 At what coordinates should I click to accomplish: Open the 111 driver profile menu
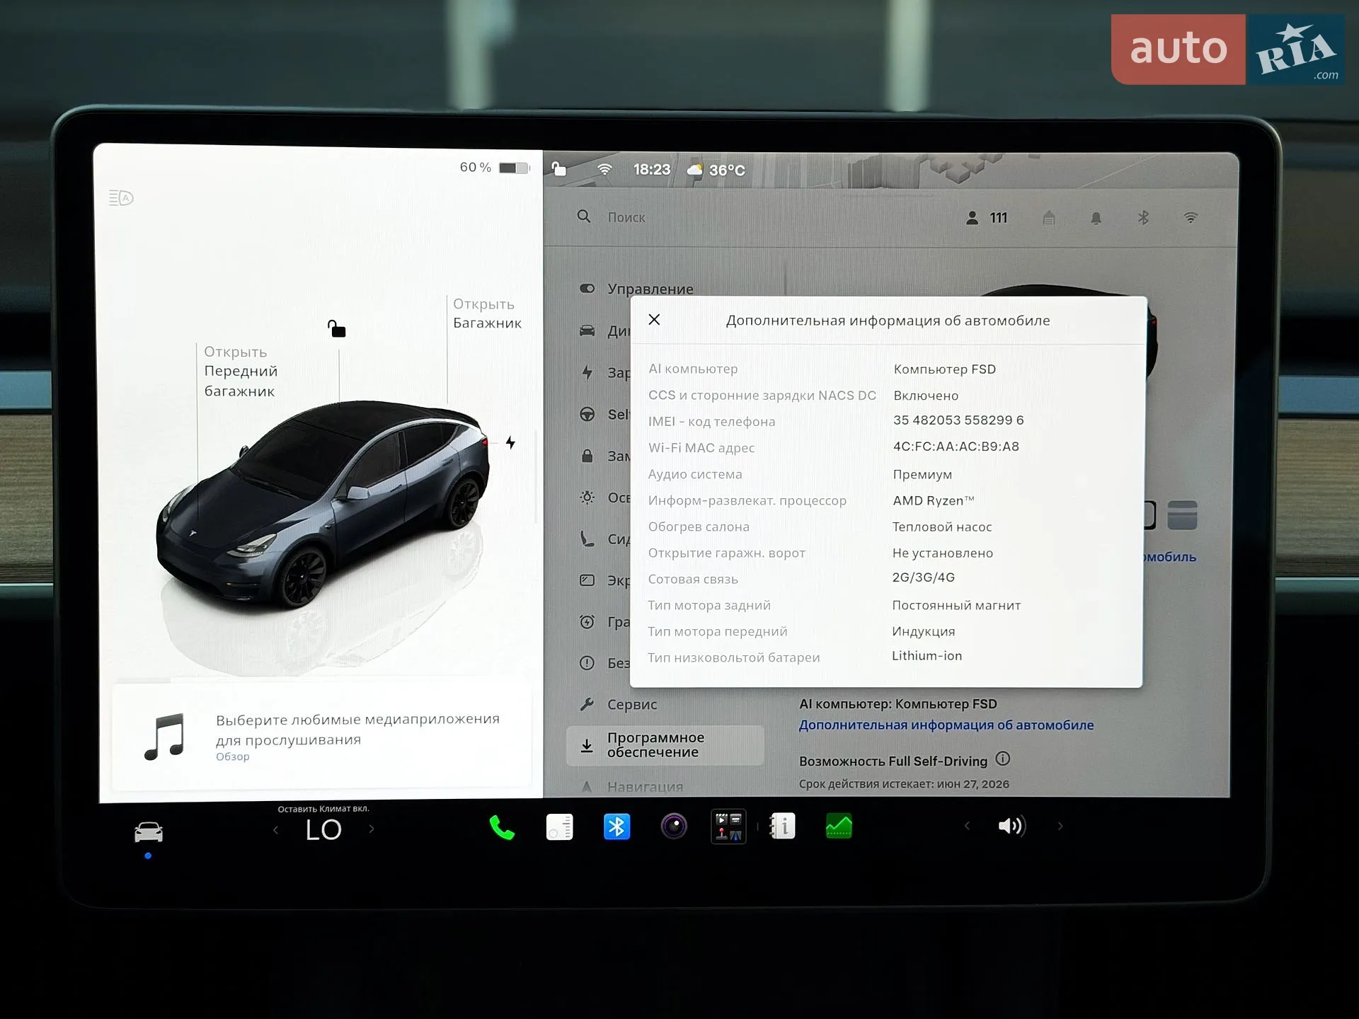coord(987,218)
